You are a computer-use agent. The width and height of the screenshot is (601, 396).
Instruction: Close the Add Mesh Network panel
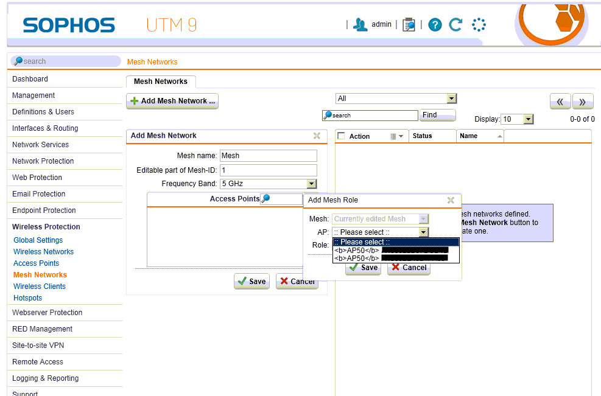point(317,136)
